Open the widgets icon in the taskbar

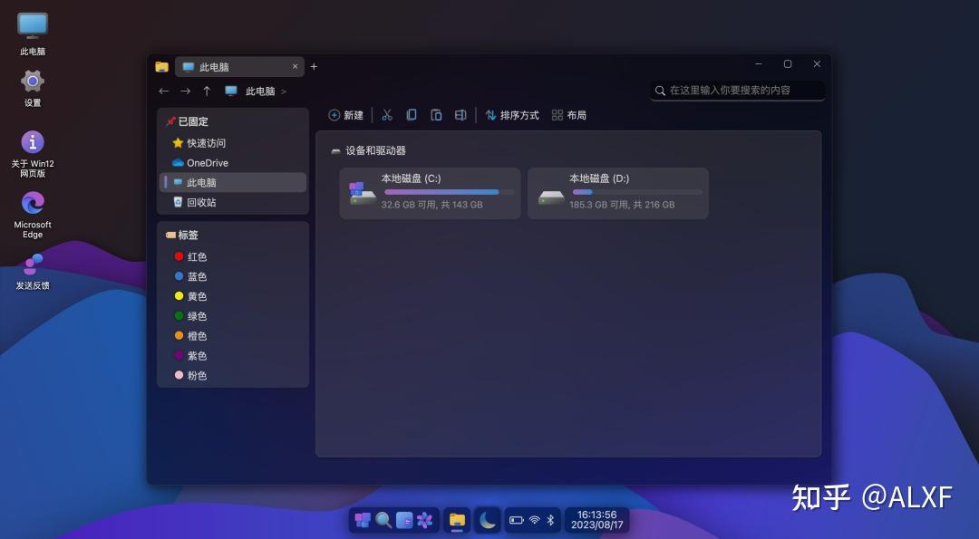point(404,520)
